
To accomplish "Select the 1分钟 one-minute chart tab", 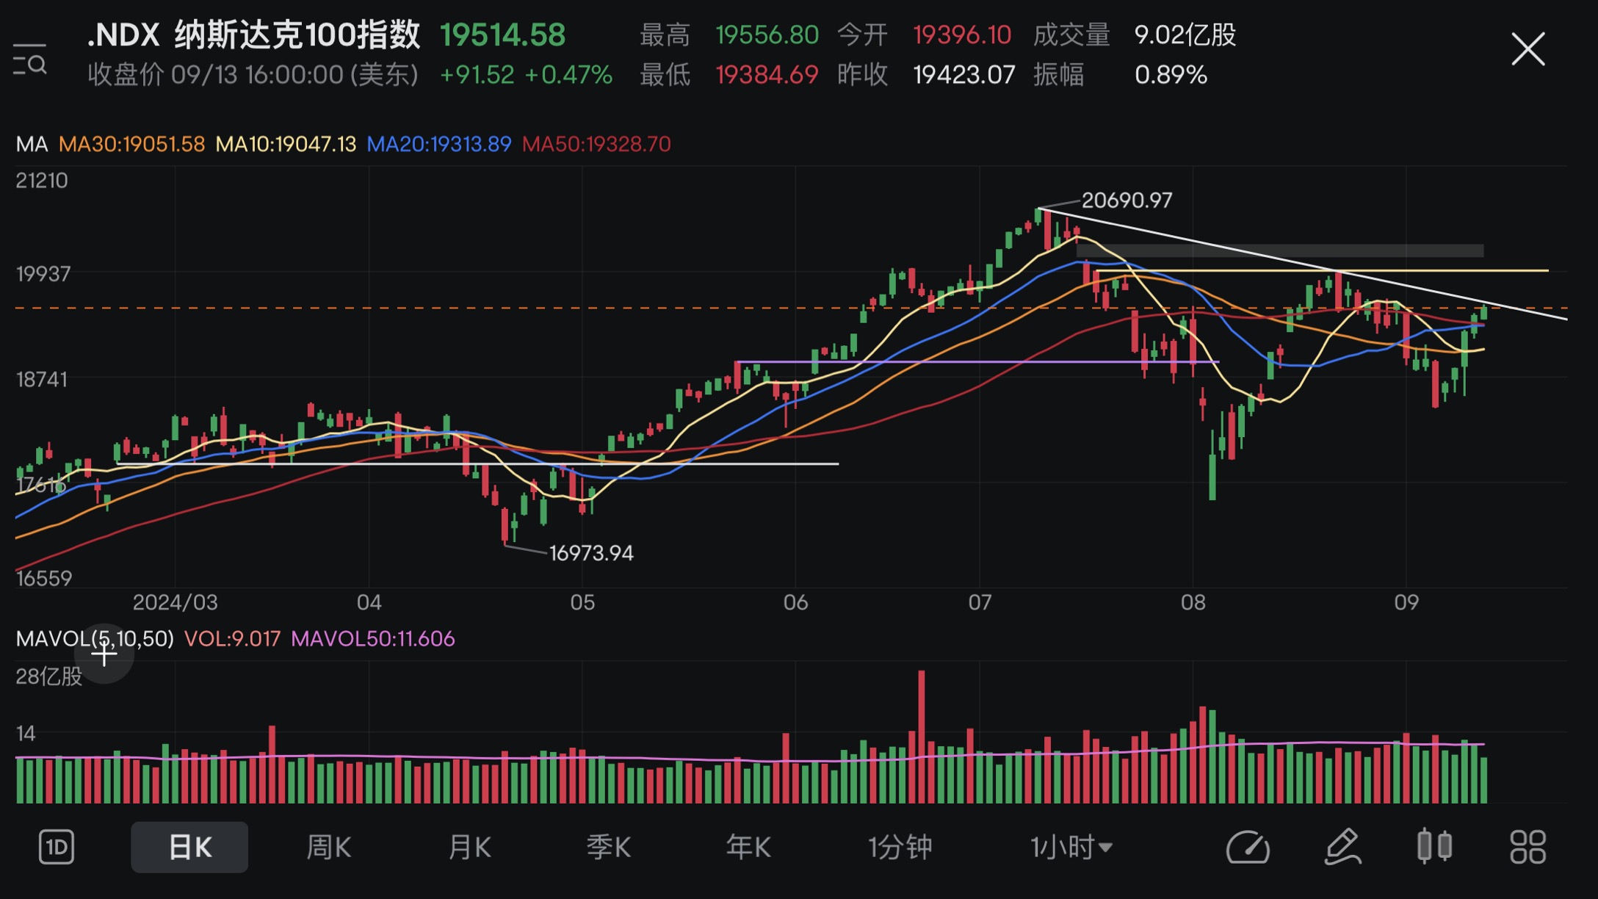I will tap(900, 848).
